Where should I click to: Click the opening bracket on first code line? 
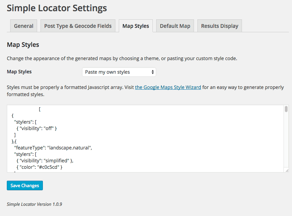40,109
